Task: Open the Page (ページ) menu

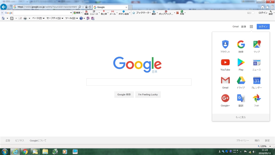Action: pos(38,18)
